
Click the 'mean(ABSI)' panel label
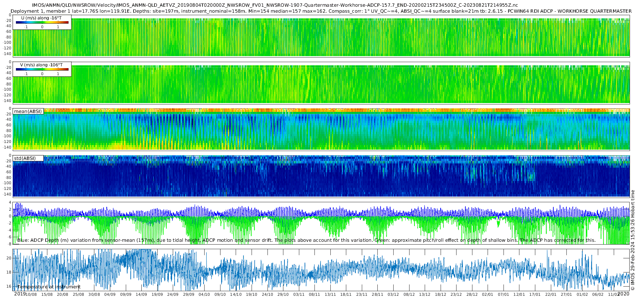28,112
